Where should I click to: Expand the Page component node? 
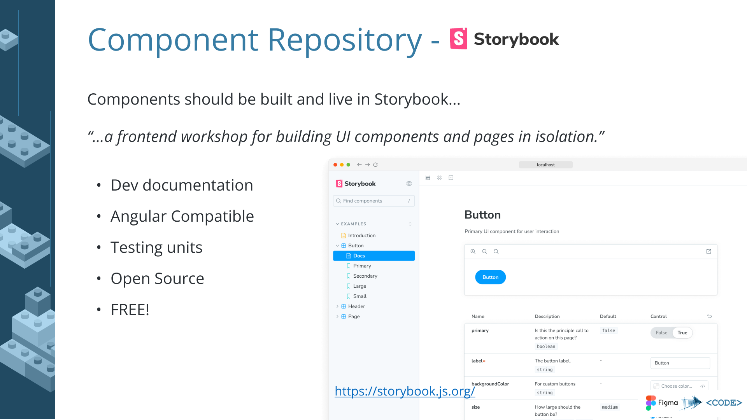[x=337, y=317]
